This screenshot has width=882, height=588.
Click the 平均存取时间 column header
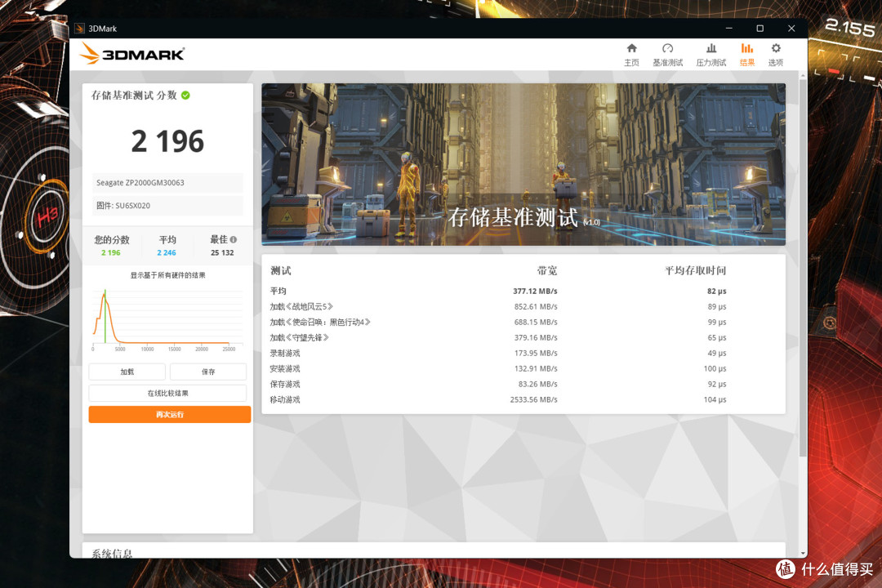click(x=695, y=270)
